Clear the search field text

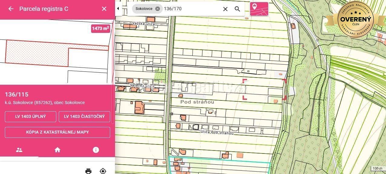coord(225,9)
